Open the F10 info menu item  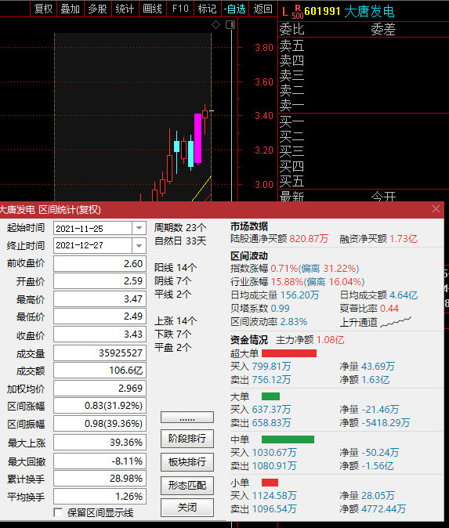pyautogui.click(x=180, y=9)
